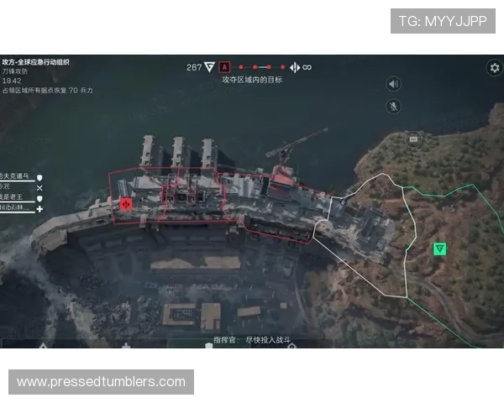The height and width of the screenshot is (403, 504).
Task: Open the chat message bubble icon
Action: coord(412,138)
